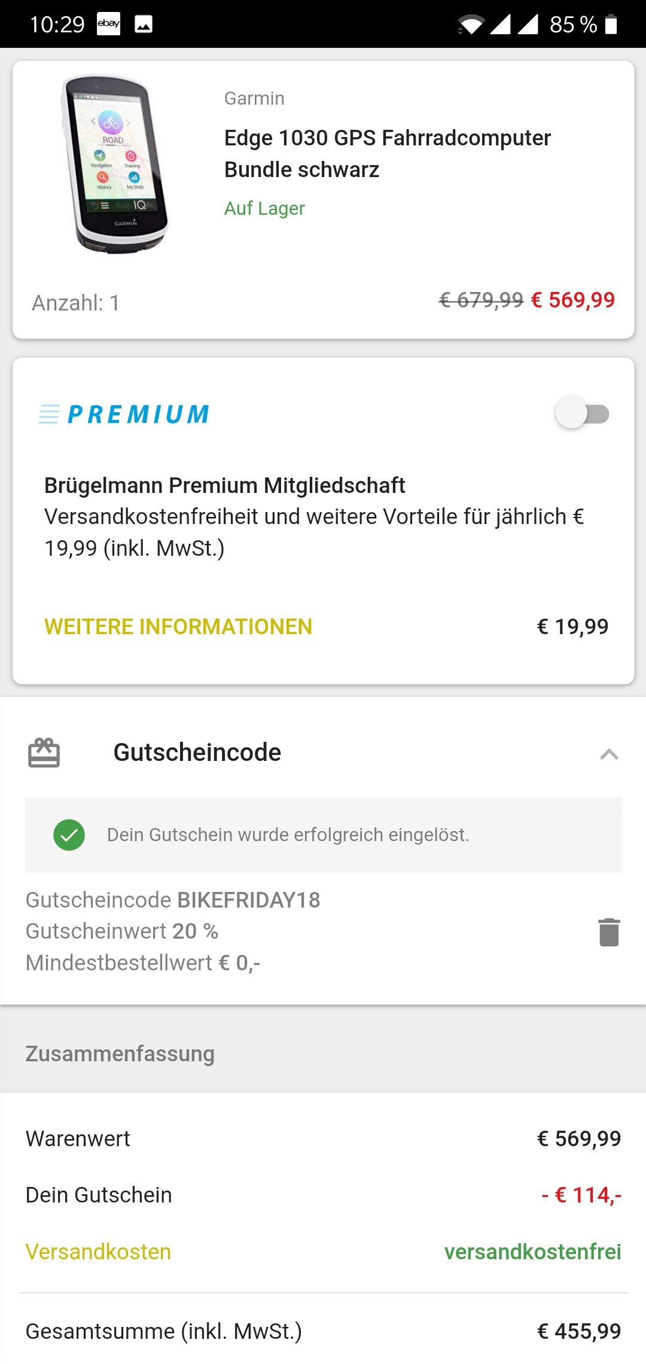Tap the battery icon in status bar
Screen dimensions: 646x1364
click(x=611, y=25)
